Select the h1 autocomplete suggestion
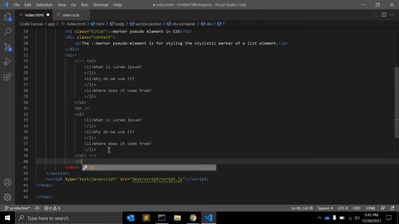Viewport: 399px width, 224px height. coord(149,167)
